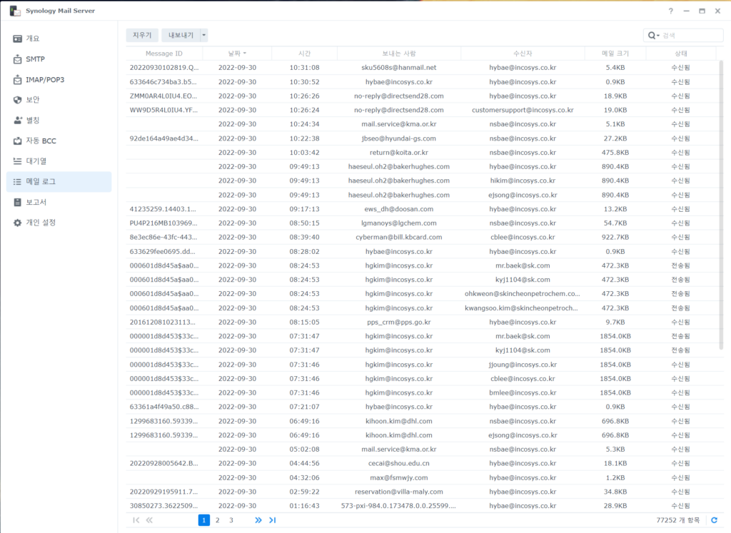Viewport: 731px width, 533px height.
Task: Go to page 2 of log
Action: pos(218,520)
